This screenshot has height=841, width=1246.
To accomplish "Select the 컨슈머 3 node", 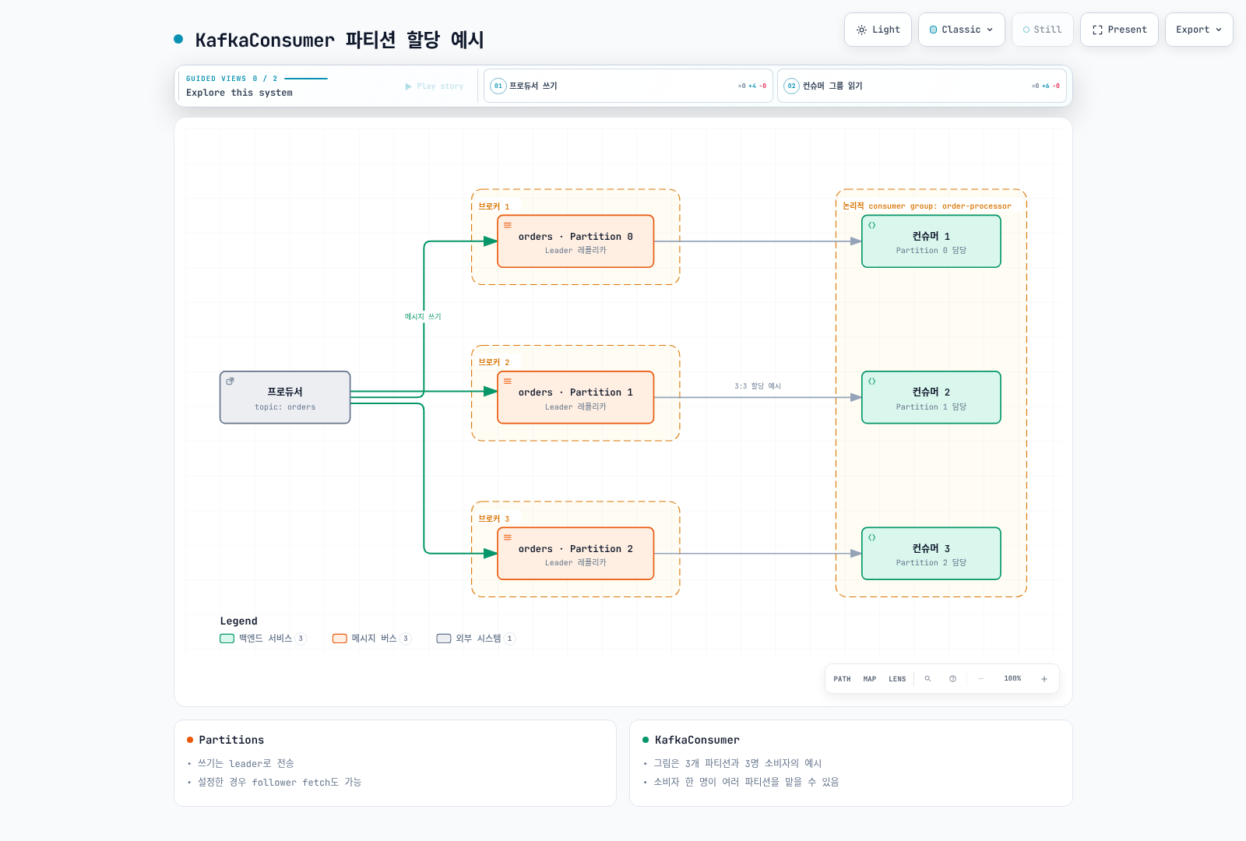I will point(931,554).
